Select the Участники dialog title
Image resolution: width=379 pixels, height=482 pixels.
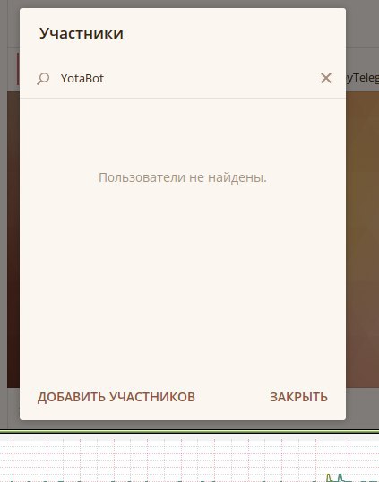tap(82, 33)
